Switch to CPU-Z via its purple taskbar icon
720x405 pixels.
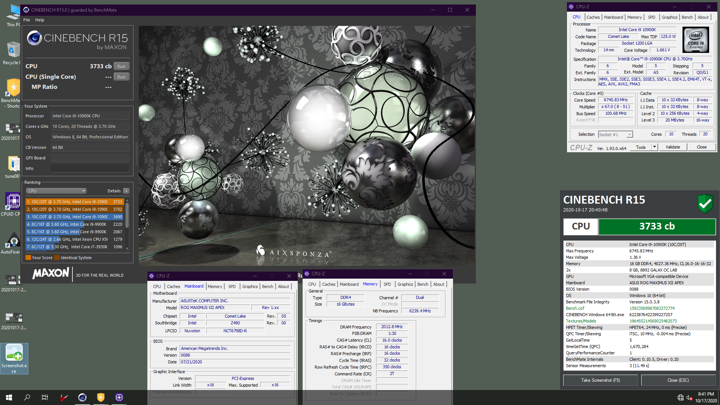(x=119, y=397)
